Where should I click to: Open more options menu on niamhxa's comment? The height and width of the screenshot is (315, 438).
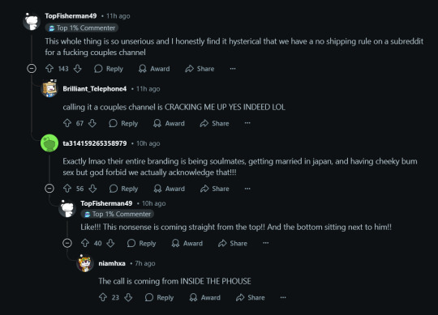[283, 297]
